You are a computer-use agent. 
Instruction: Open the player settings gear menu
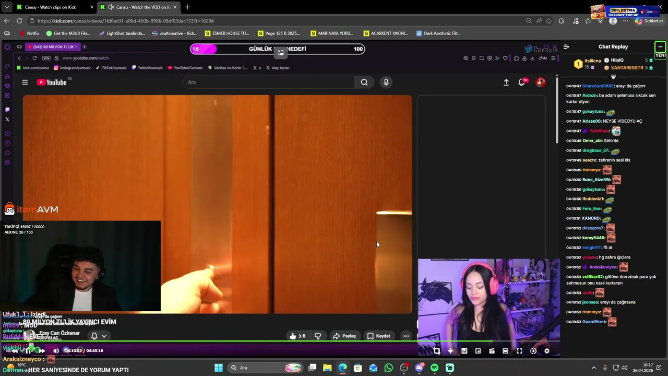(x=546, y=351)
